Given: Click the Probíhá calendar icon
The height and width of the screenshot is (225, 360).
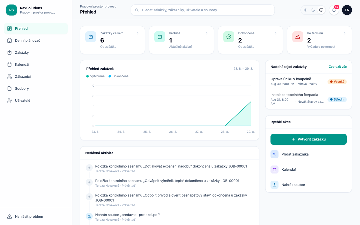Looking at the screenshot, I should point(160,37).
